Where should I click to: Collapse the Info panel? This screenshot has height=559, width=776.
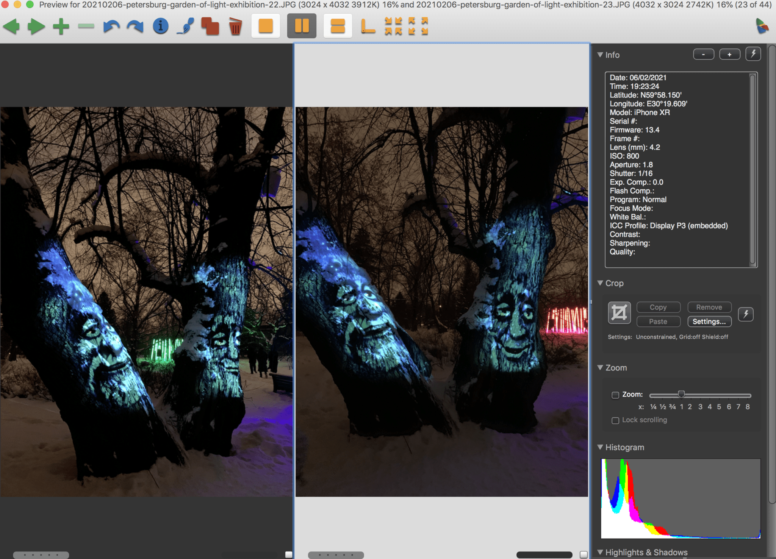pos(600,55)
